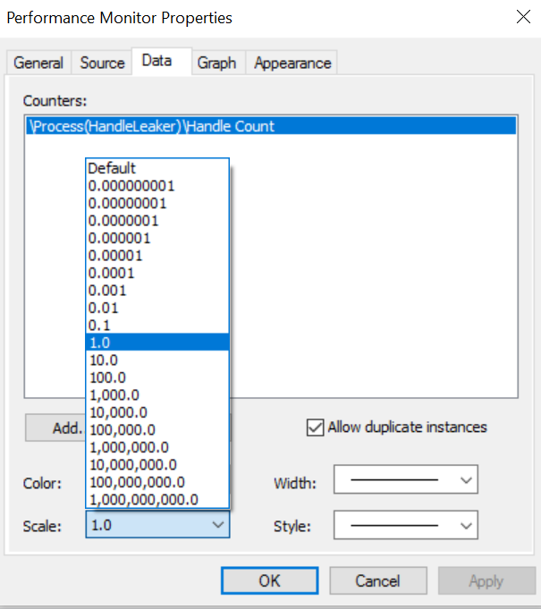Collapse the Scale combo box arrow
The image size is (541, 609).
pos(218,525)
